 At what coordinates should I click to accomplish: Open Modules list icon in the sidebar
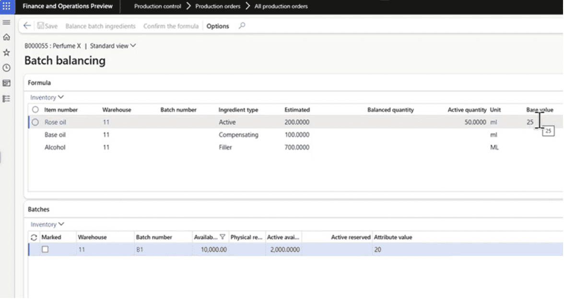click(6, 99)
